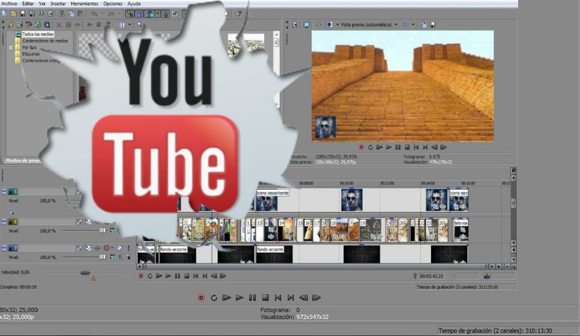Open the Editar menu
580x336 pixels.
tap(28, 3)
